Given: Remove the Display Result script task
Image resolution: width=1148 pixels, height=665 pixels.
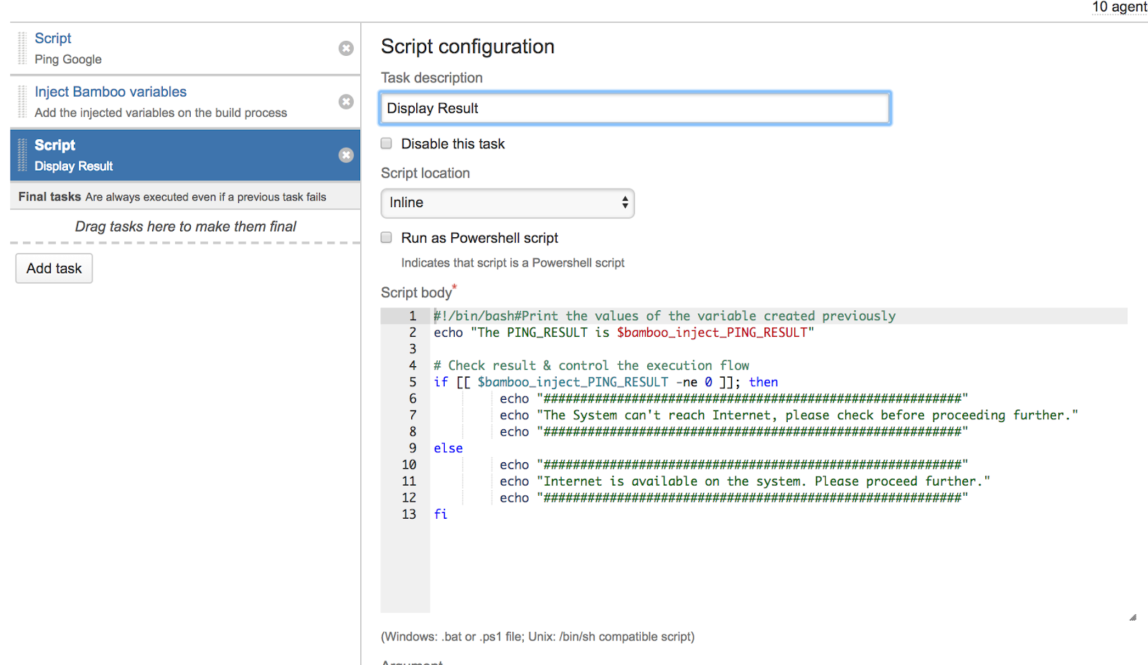Looking at the screenshot, I should [347, 155].
